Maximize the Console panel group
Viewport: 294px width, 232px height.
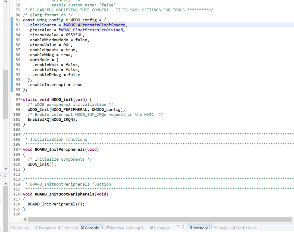click(183, 226)
